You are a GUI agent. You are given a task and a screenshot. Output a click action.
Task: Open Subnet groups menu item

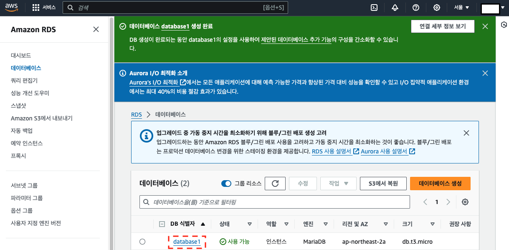24,185
